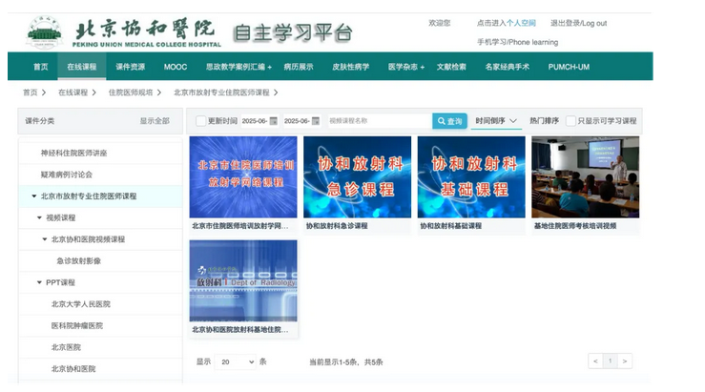Collapse 北京协和医院视频课程 tree node
Image resolution: width=705 pixels, height=392 pixels.
(45, 239)
